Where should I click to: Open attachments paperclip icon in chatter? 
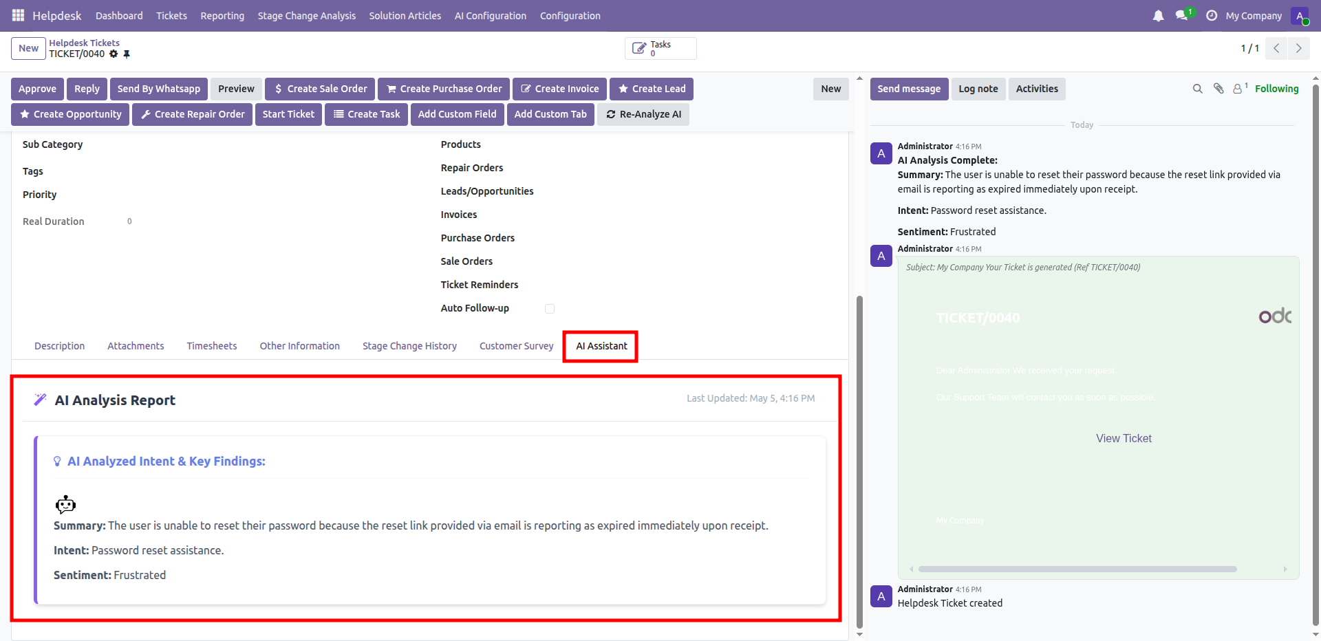[1218, 89]
